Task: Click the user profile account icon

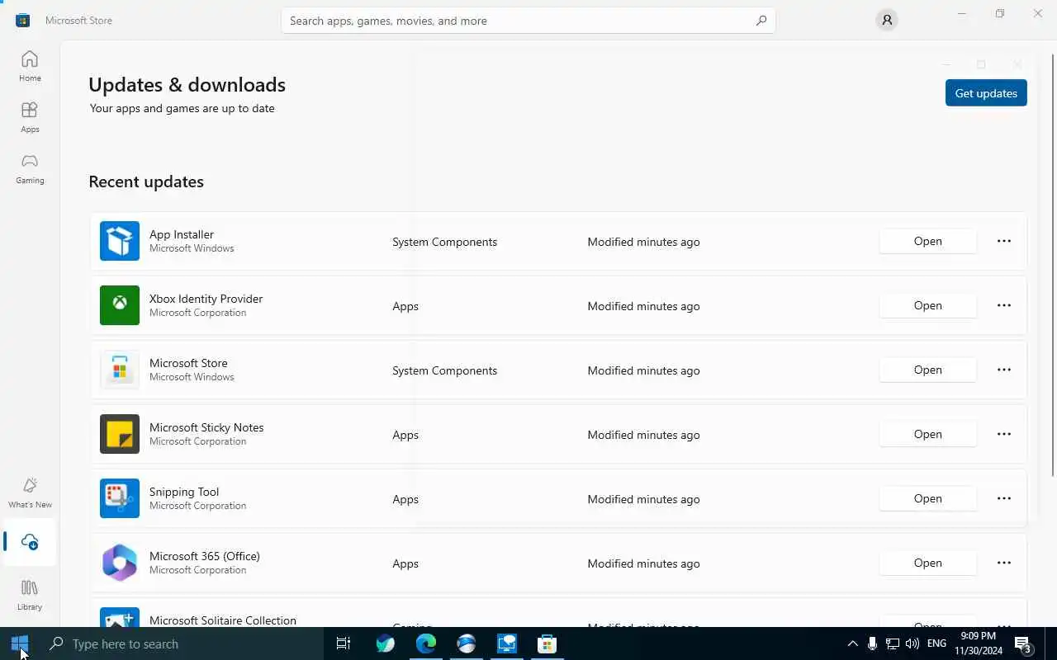Action: click(886, 21)
